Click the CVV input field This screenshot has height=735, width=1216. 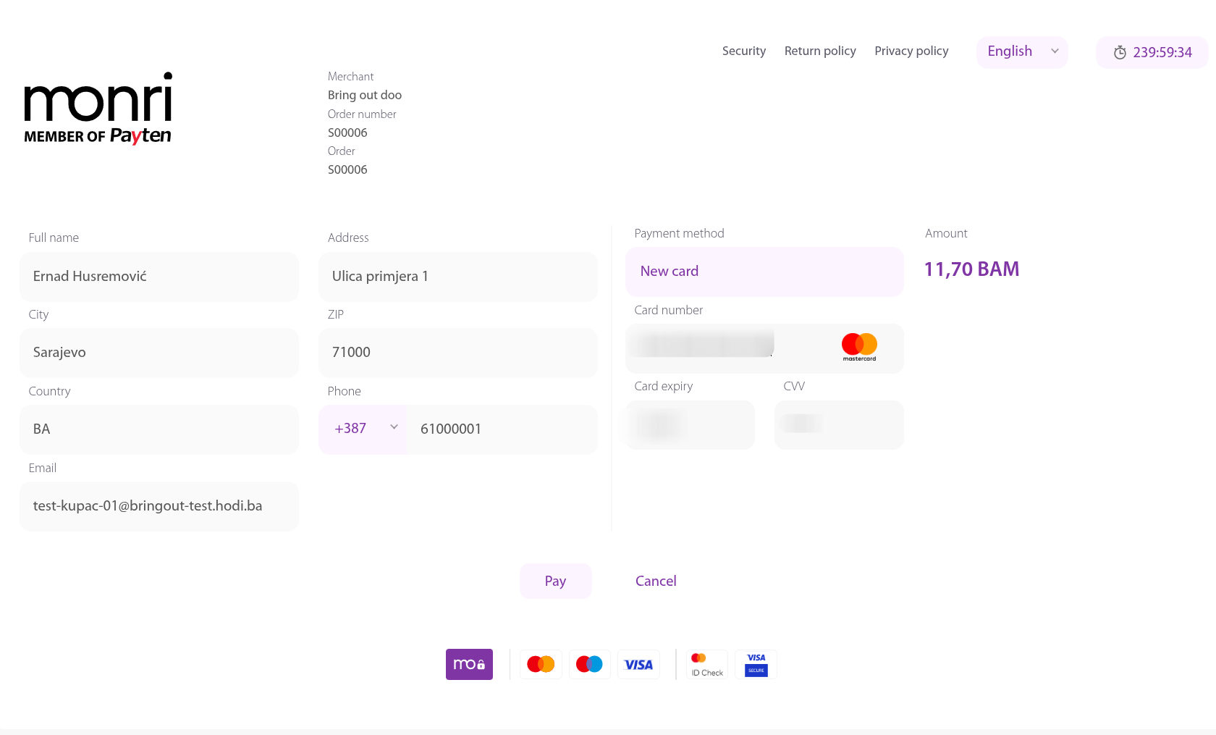click(839, 425)
